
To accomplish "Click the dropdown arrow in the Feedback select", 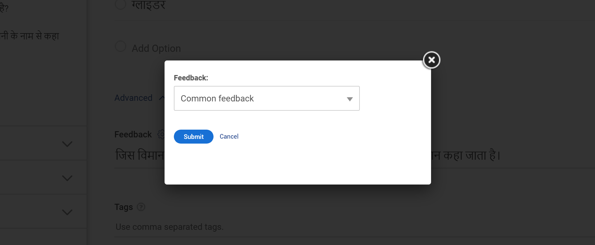I will (x=350, y=99).
